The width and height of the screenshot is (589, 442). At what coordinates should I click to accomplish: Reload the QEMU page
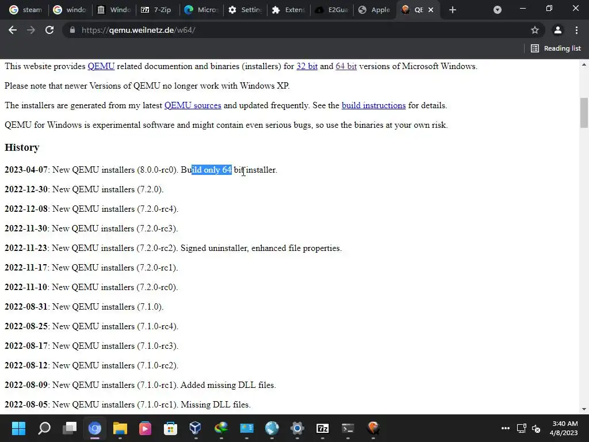[49, 30]
